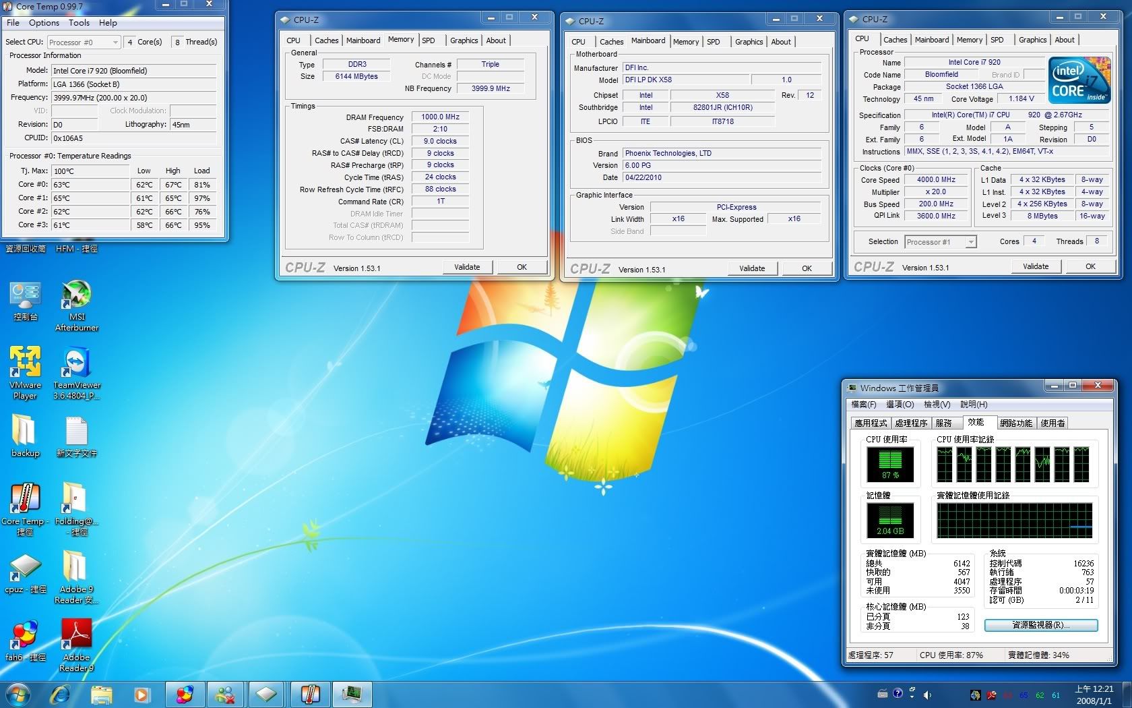Screen dimensions: 1132x708
Task: Open the Adobe Reader 9 desktop shortcut
Action: click(77, 645)
